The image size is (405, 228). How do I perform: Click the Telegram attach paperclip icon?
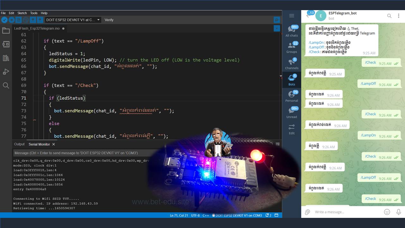tap(307, 212)
